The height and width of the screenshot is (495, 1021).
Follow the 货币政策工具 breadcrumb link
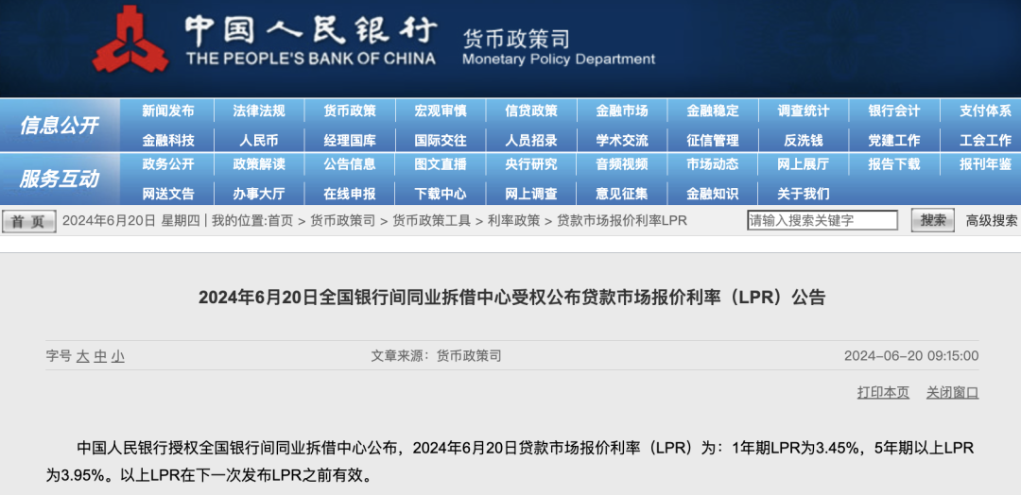tap(431, 220)
